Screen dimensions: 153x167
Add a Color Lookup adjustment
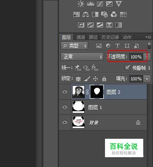tap(123, 14)
